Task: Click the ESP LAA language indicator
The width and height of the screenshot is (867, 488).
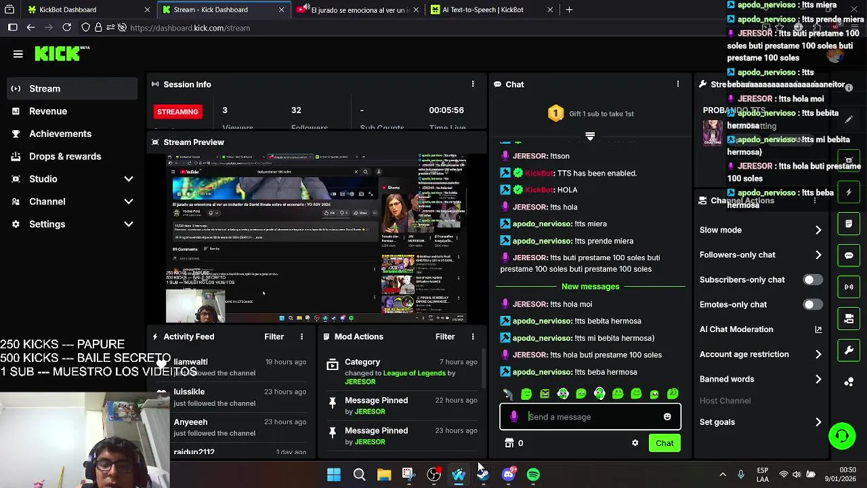Action: click(763, 474)
